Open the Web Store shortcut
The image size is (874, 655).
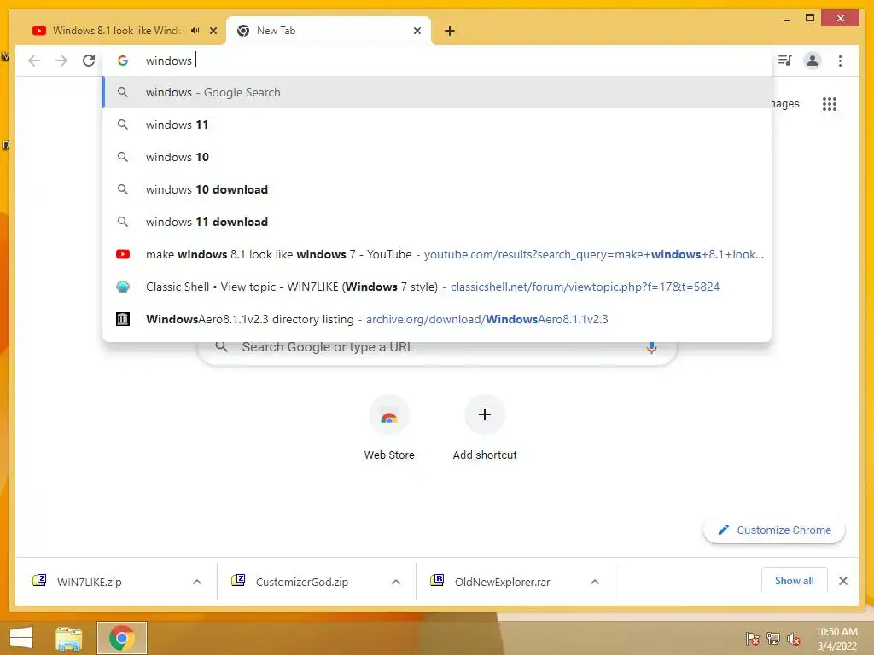coord(389,427)
